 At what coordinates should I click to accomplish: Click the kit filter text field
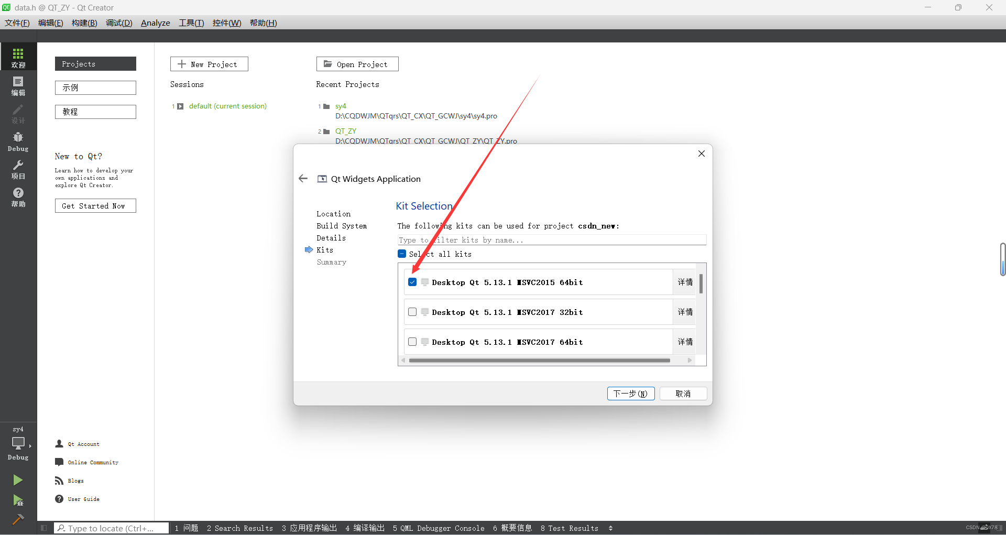[x=552, y=240]
